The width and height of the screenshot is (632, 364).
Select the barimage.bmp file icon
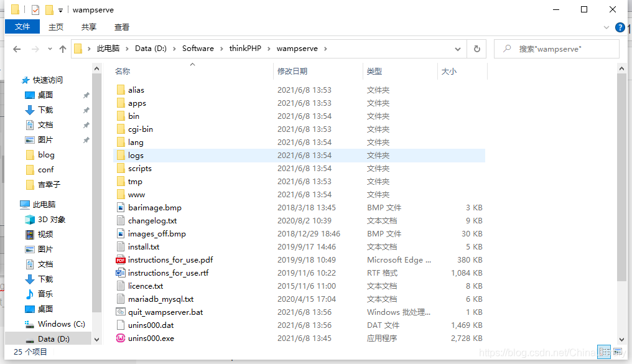pos(121,208)
